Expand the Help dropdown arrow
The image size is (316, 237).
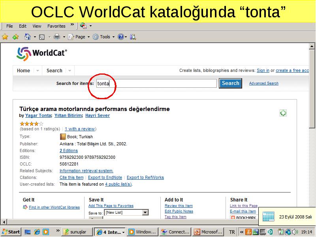tap(126, 37)
